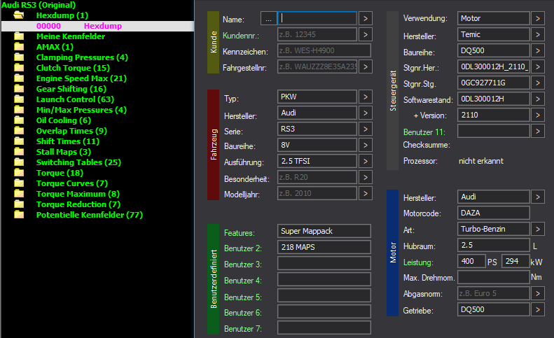The width and height of the screenshot is (554, 338).
Task: Click the Stgnr.Her. field with 0DL300012H_2110_
Action: point(494,66)
